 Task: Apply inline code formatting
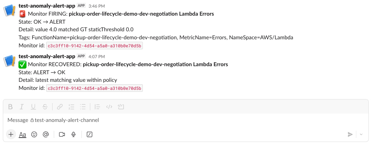click(109, 107)
